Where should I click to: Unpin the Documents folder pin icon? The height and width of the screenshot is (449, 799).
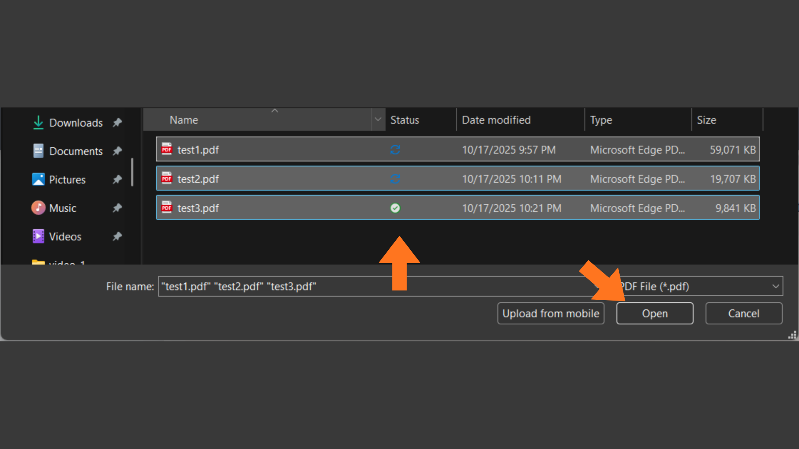coord(117,151)
